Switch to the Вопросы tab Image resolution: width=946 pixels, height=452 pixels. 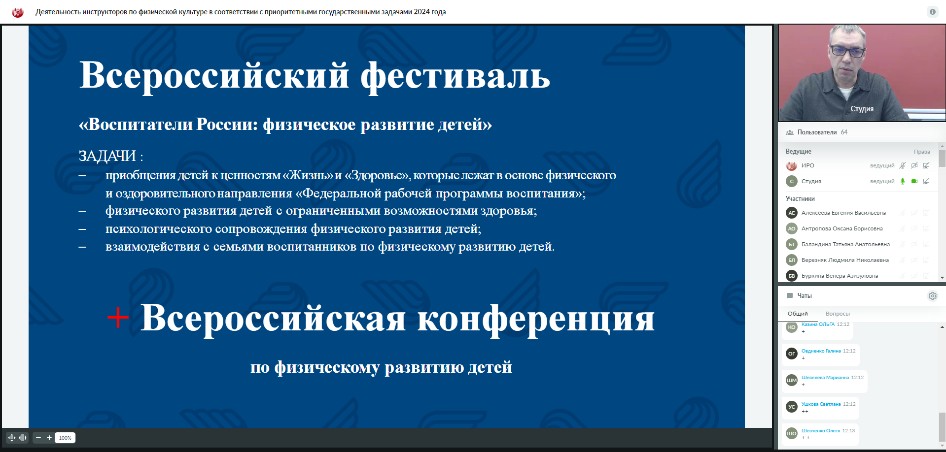838,314
